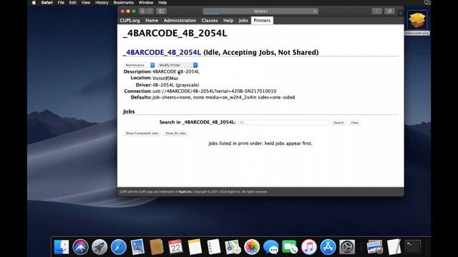This screenshot has width=458, height=257.
Task: Open System Preferences gear in dock
Action: tap(347, 247)
